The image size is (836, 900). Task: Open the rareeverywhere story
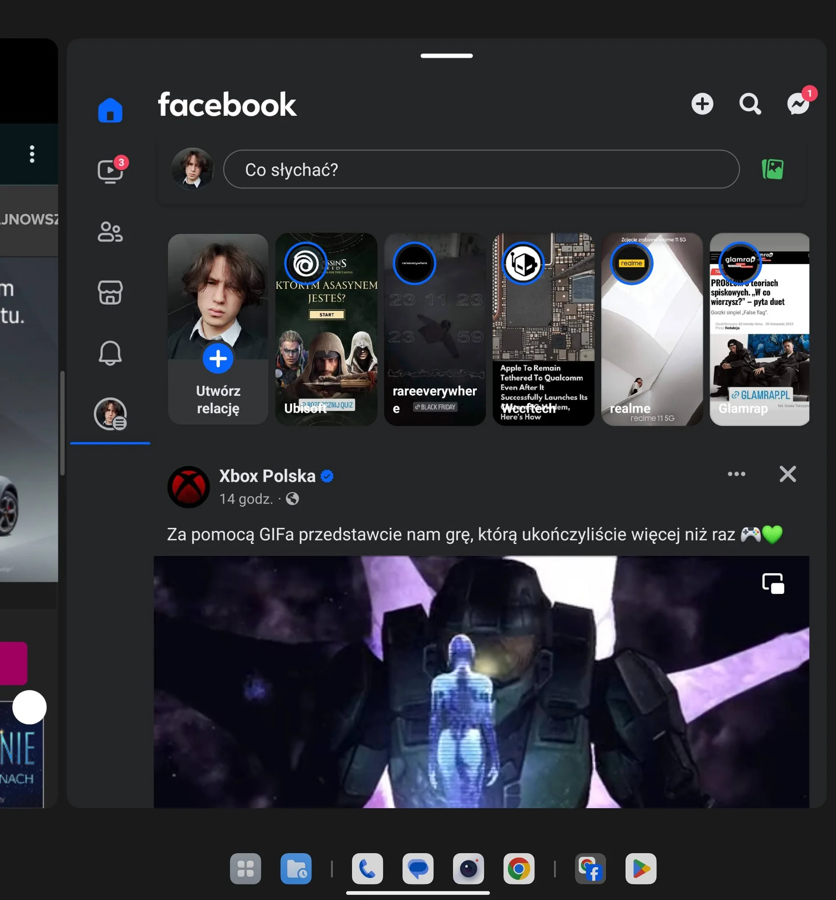(x=435, y=329)
